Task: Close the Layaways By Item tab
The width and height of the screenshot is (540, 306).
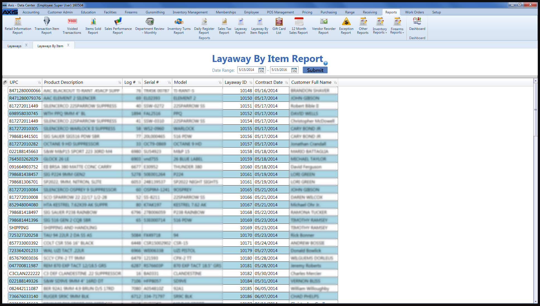Action: (68, 45)
